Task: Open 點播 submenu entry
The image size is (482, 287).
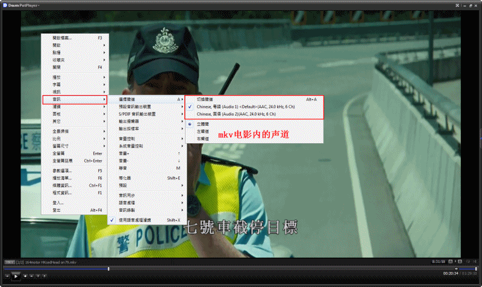Action: click(75, 52)
